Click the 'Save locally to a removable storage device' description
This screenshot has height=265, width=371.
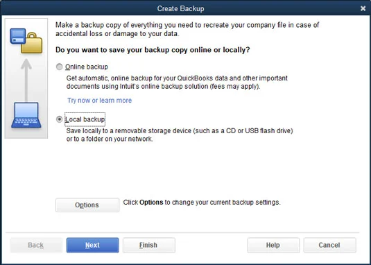coord(180,135)
